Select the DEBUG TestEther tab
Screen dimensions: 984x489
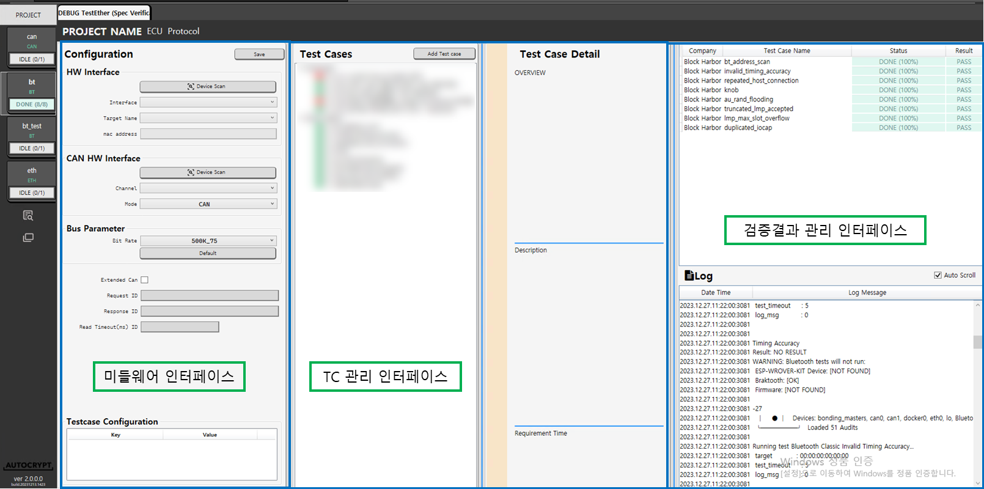pos(104,13)
